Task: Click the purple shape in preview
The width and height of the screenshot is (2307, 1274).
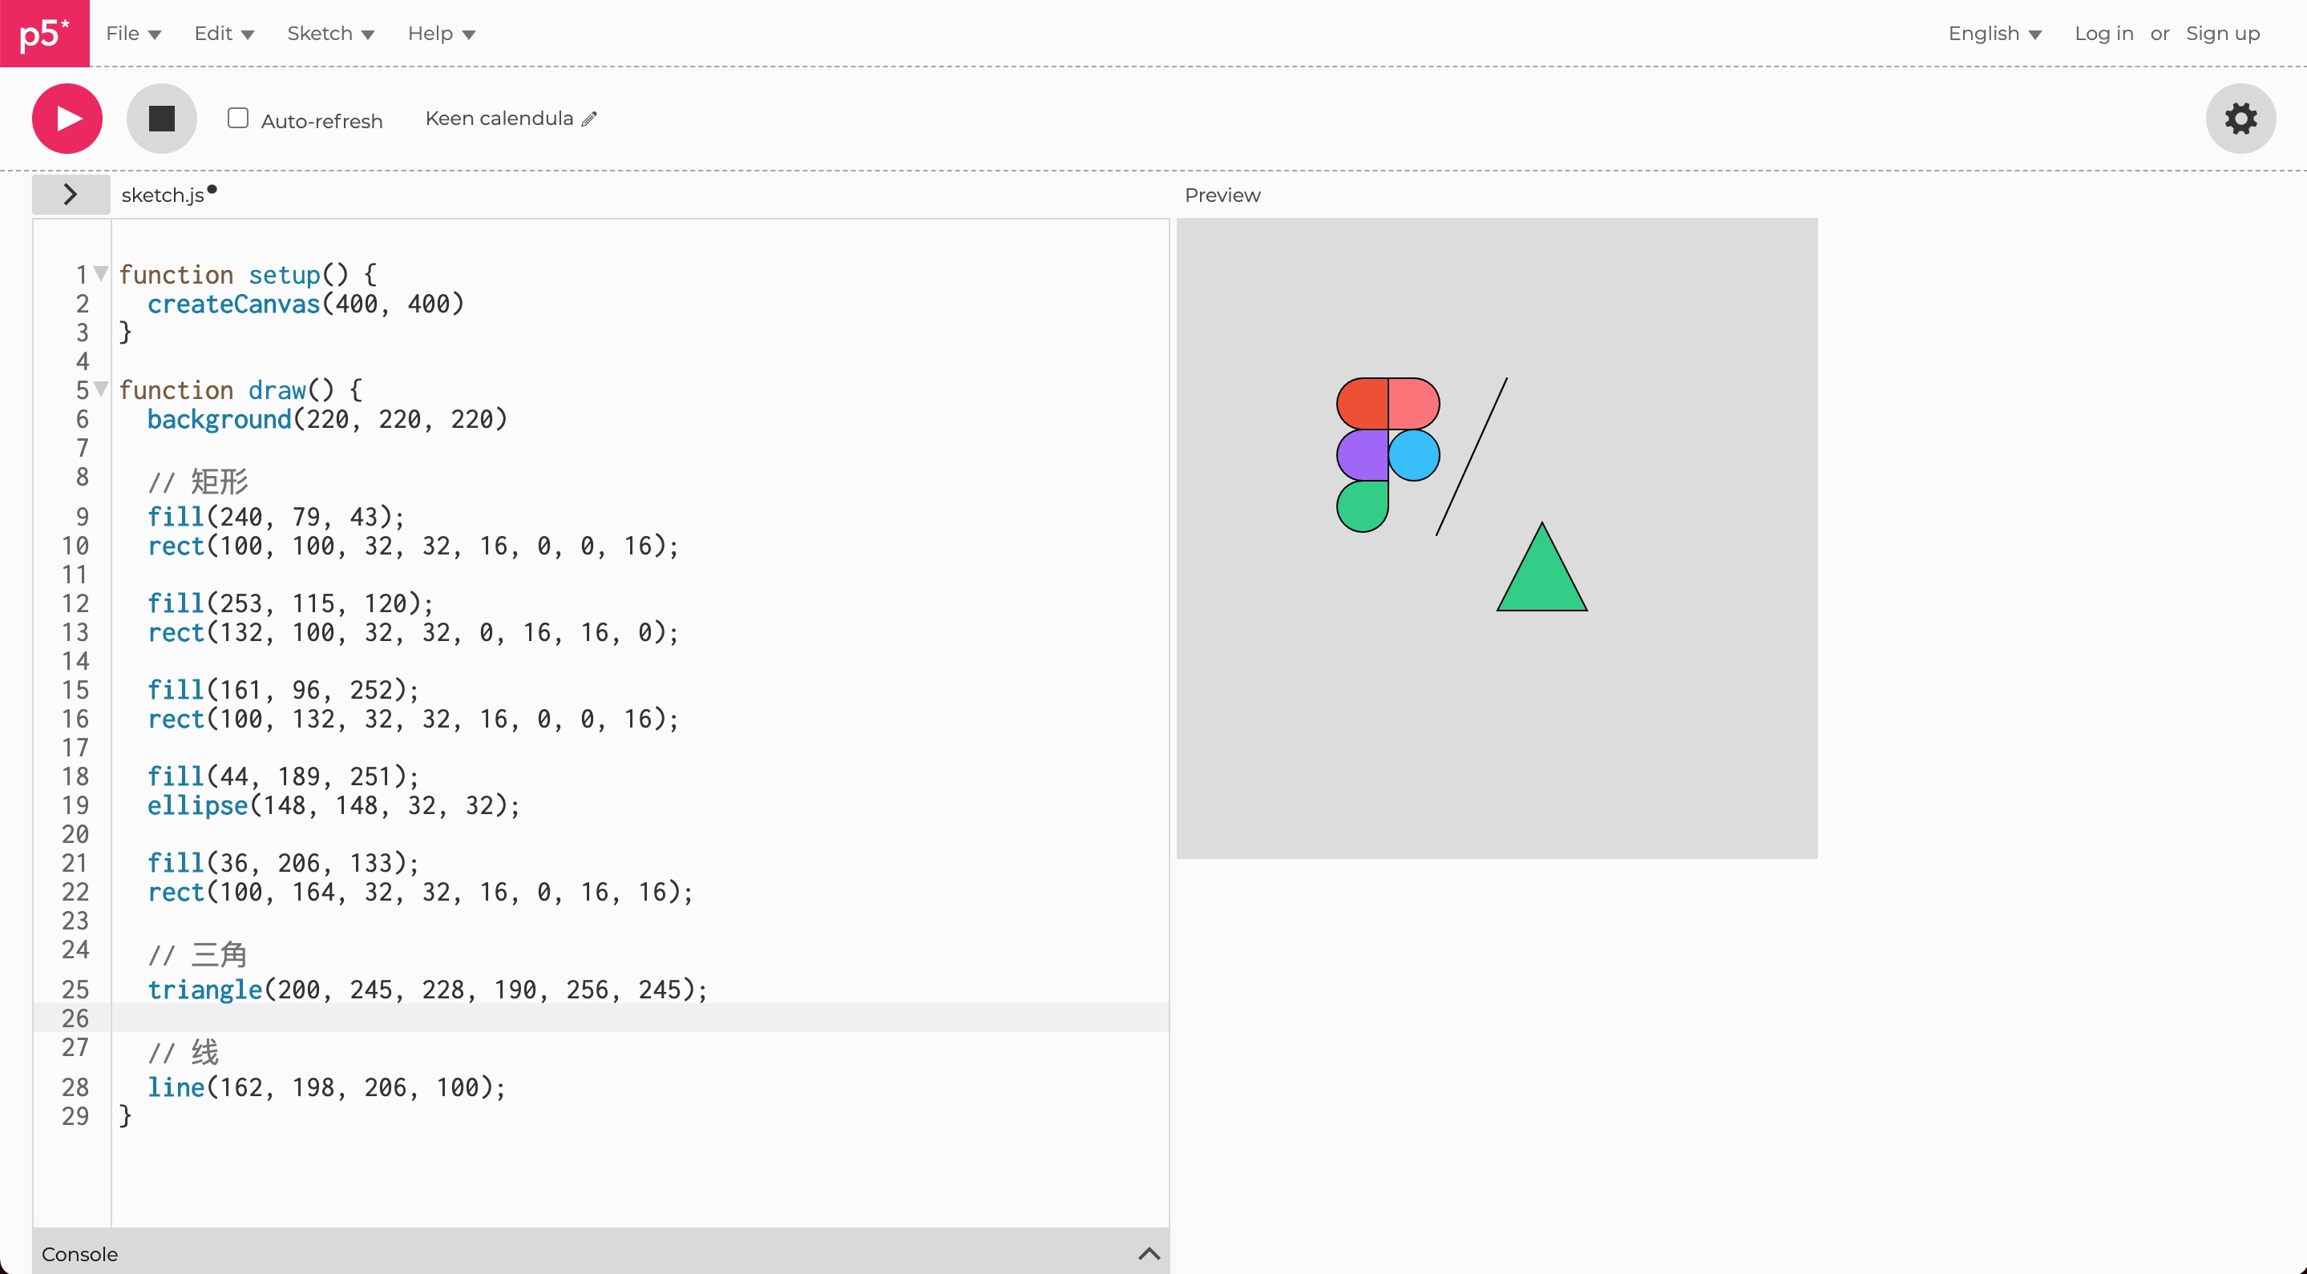Action: pos(1362,455)
